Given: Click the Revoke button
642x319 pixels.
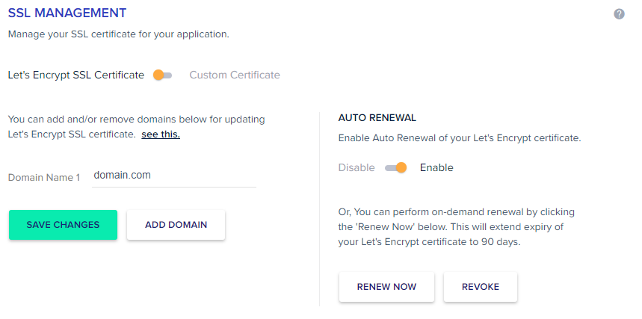Looking at the screenshot, I should [x=481, y=287].
